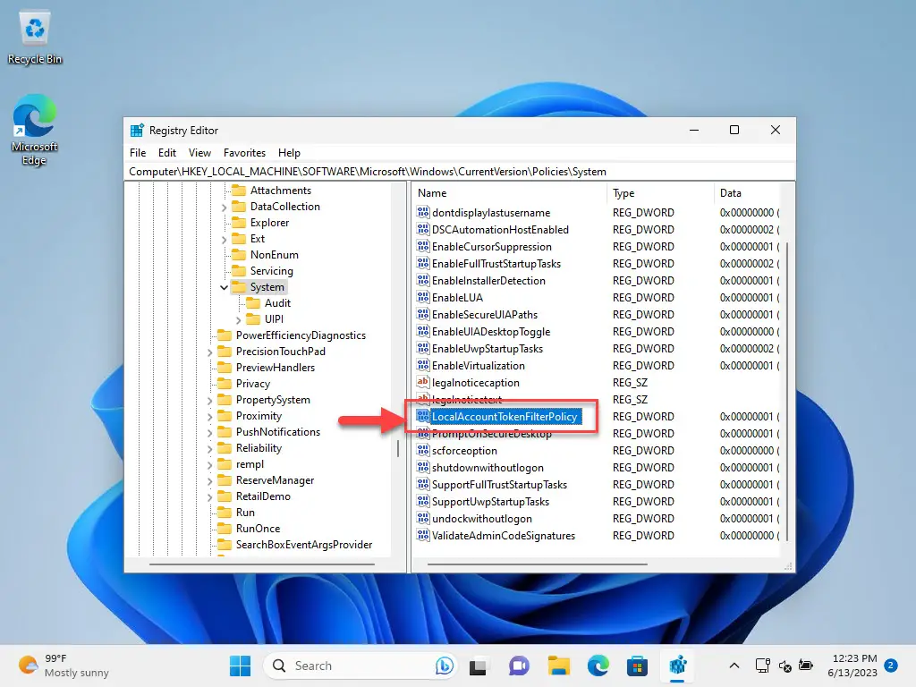This screenshot has width=916, height=687.
Task: Select the DWORD icon beside EnableLUA
Action: (423, 297)
